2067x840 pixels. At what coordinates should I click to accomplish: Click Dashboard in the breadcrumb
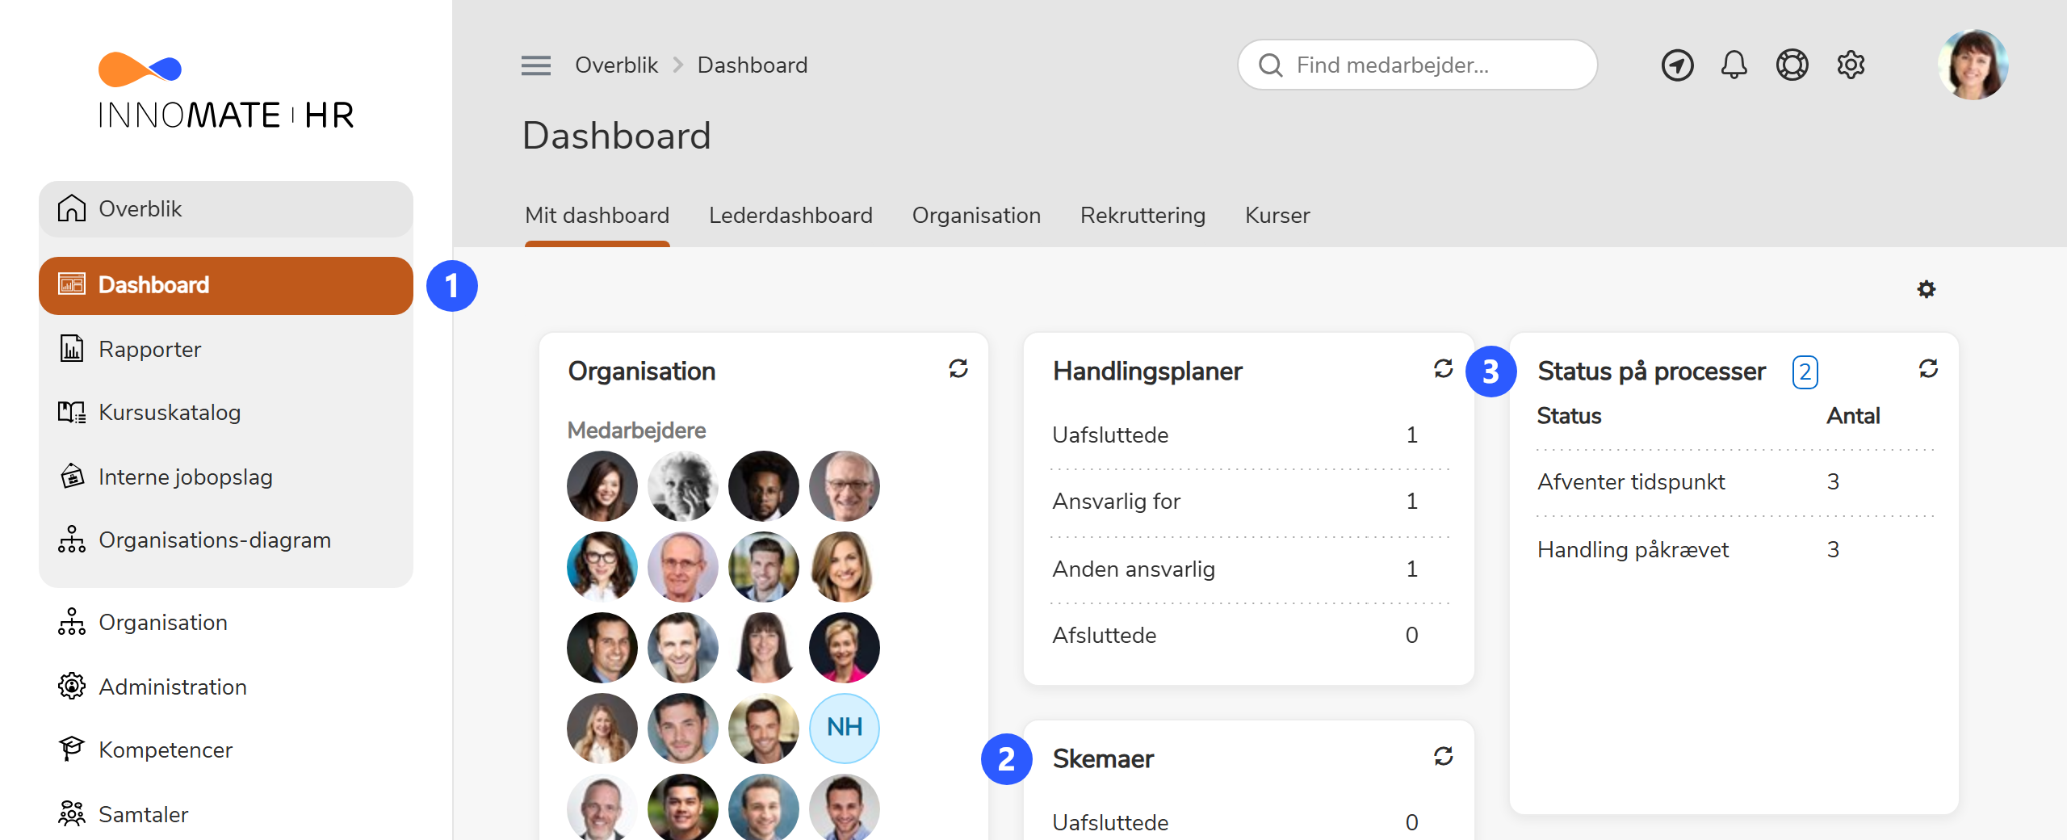[x=752, y=65]
